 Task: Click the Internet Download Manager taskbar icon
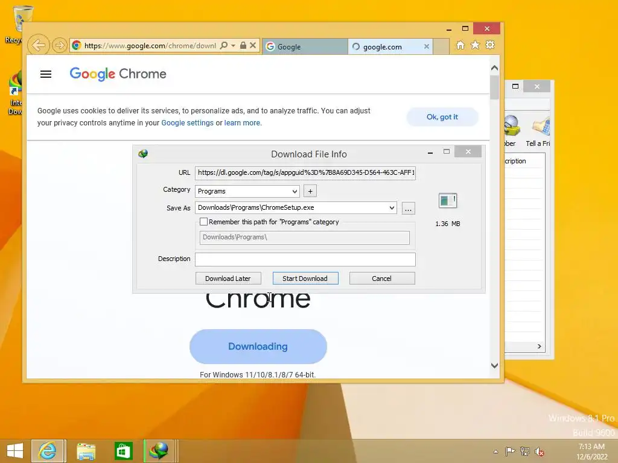[x=159, y=451]
